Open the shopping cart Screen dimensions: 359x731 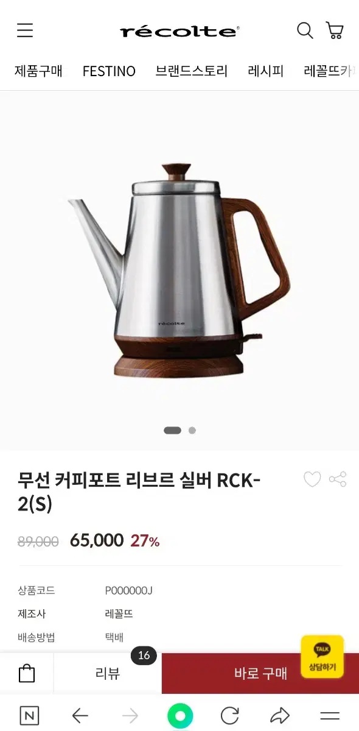point(335,30)
